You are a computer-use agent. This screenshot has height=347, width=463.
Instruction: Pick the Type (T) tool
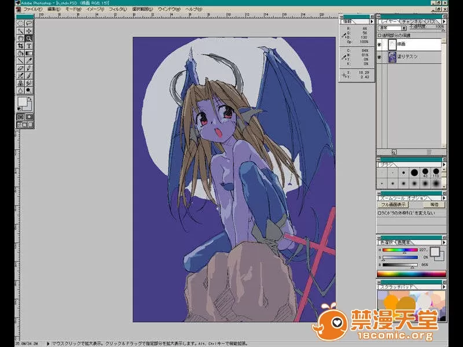(x=29, y=46)
